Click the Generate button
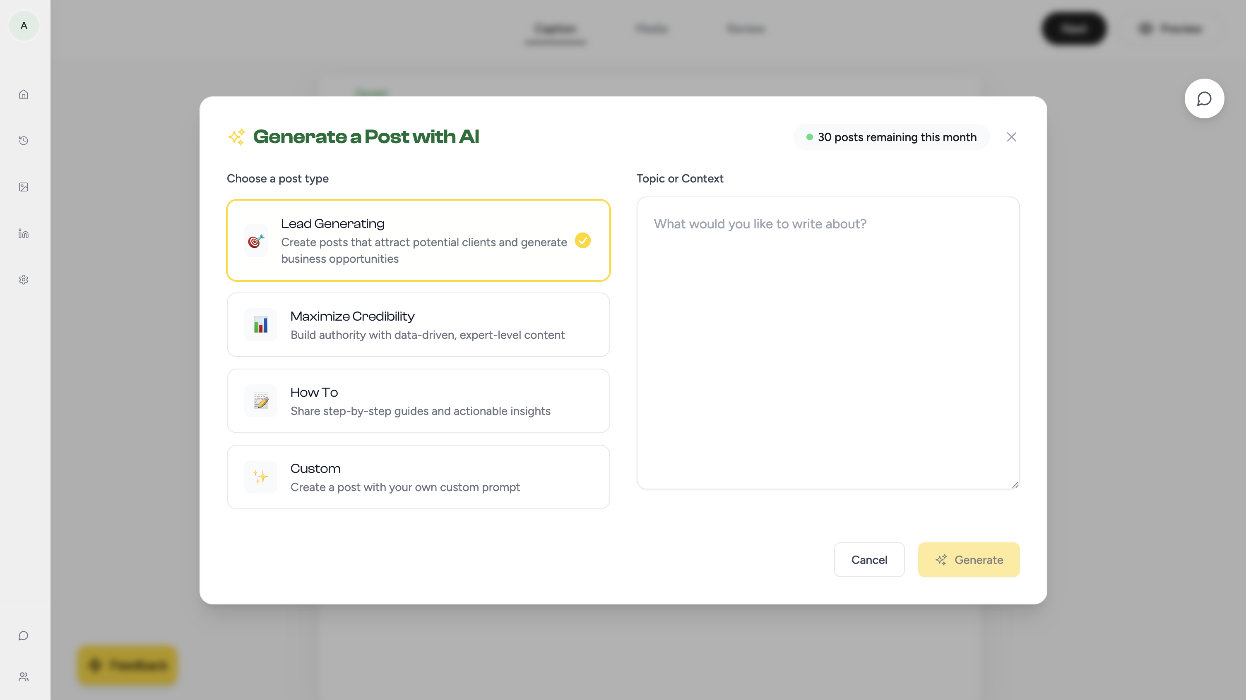 (968, 560)
